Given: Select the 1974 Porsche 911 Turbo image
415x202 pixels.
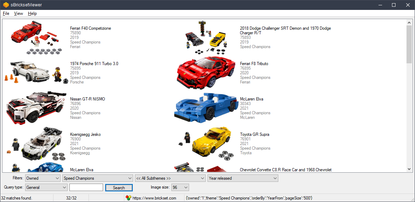Looking at the screenshot, I should click(x=35, y=72).
